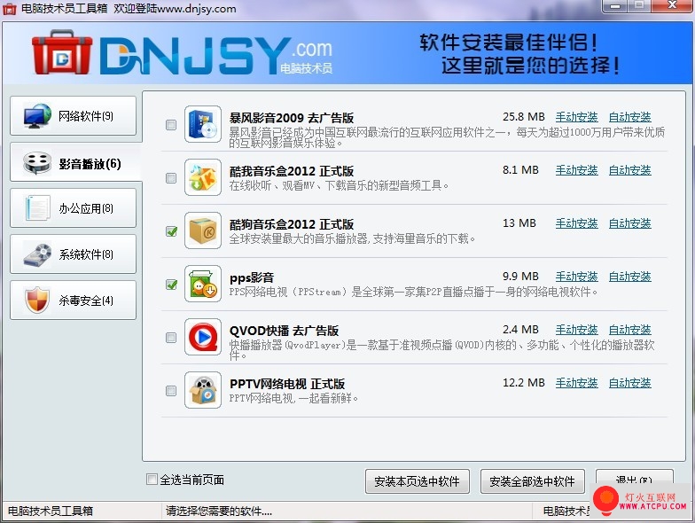
Task: Click 自动安装 link for 暴风影音2009
Action: pyautogui.click(x=629, y=117)
